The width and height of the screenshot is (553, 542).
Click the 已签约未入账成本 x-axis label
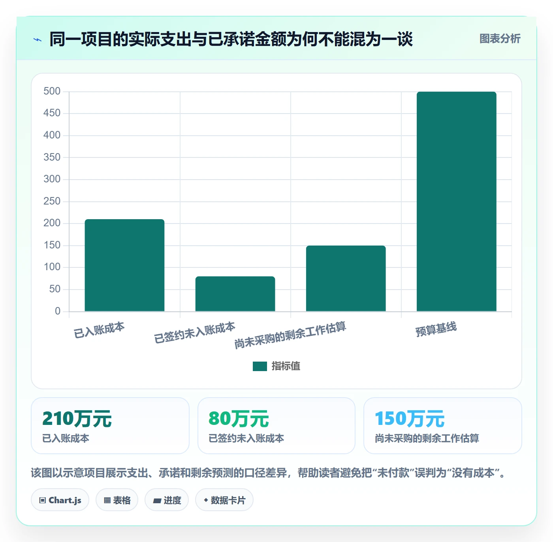(x=195, y=333)
